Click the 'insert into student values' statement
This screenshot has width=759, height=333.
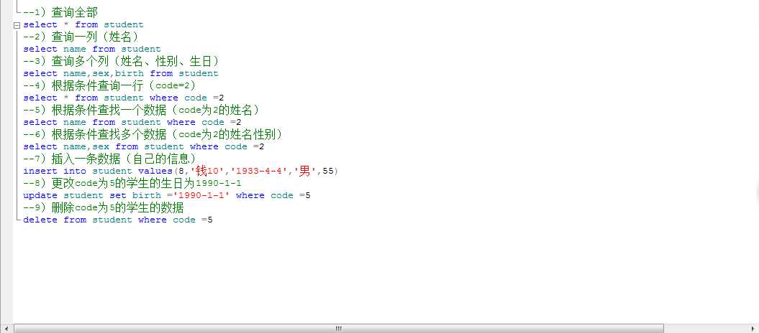(181, 172)
